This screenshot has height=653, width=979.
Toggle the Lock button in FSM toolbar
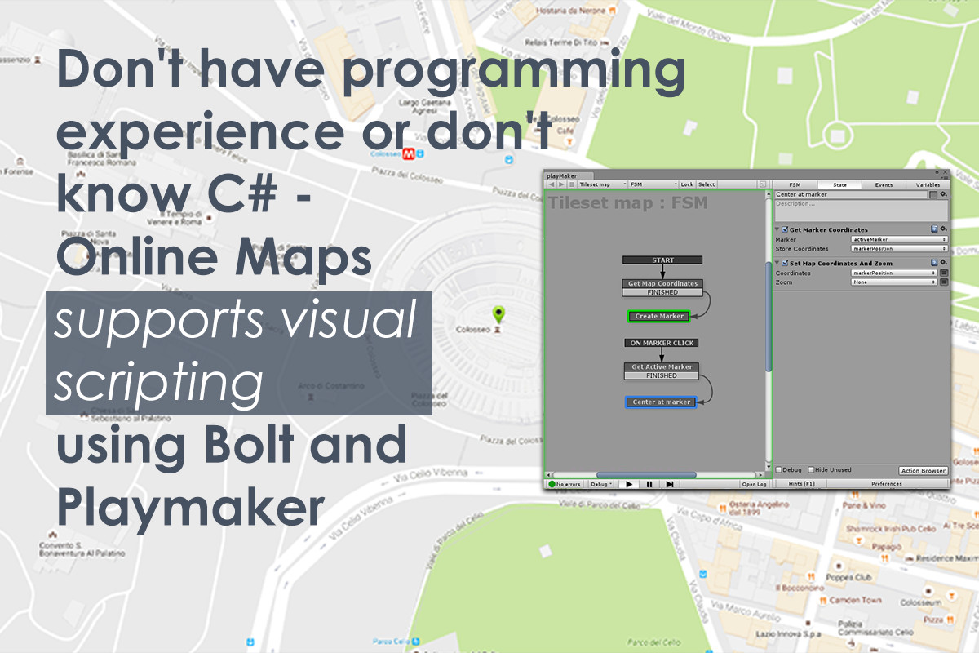(x=687, y=184)
